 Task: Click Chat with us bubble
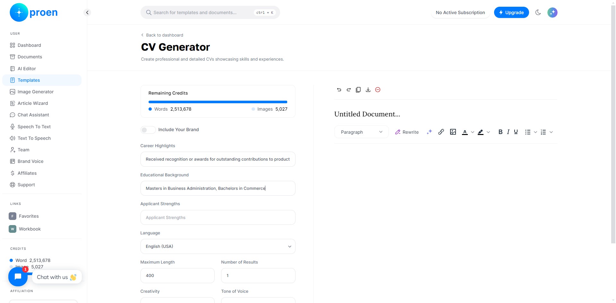[x=57, y=277]
